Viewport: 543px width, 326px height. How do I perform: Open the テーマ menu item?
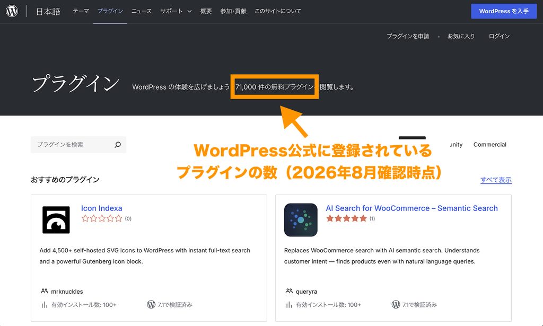tap(81, 11)
